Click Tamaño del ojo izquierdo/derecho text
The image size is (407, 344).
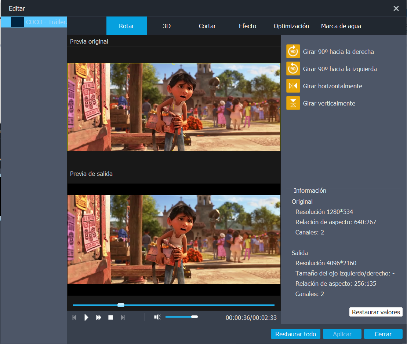345,273
